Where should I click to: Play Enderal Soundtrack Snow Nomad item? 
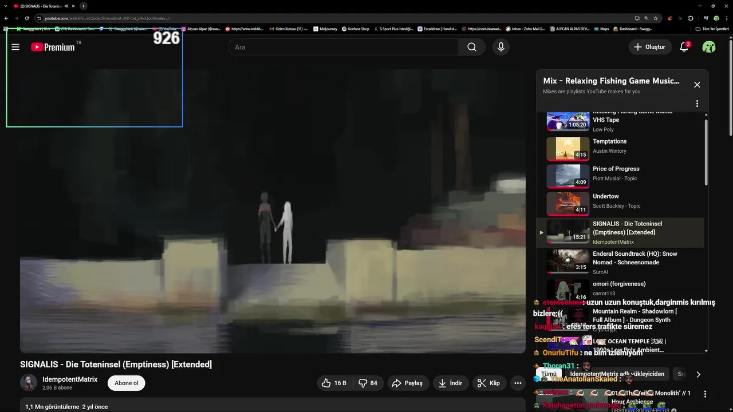(x=620, y=262)
